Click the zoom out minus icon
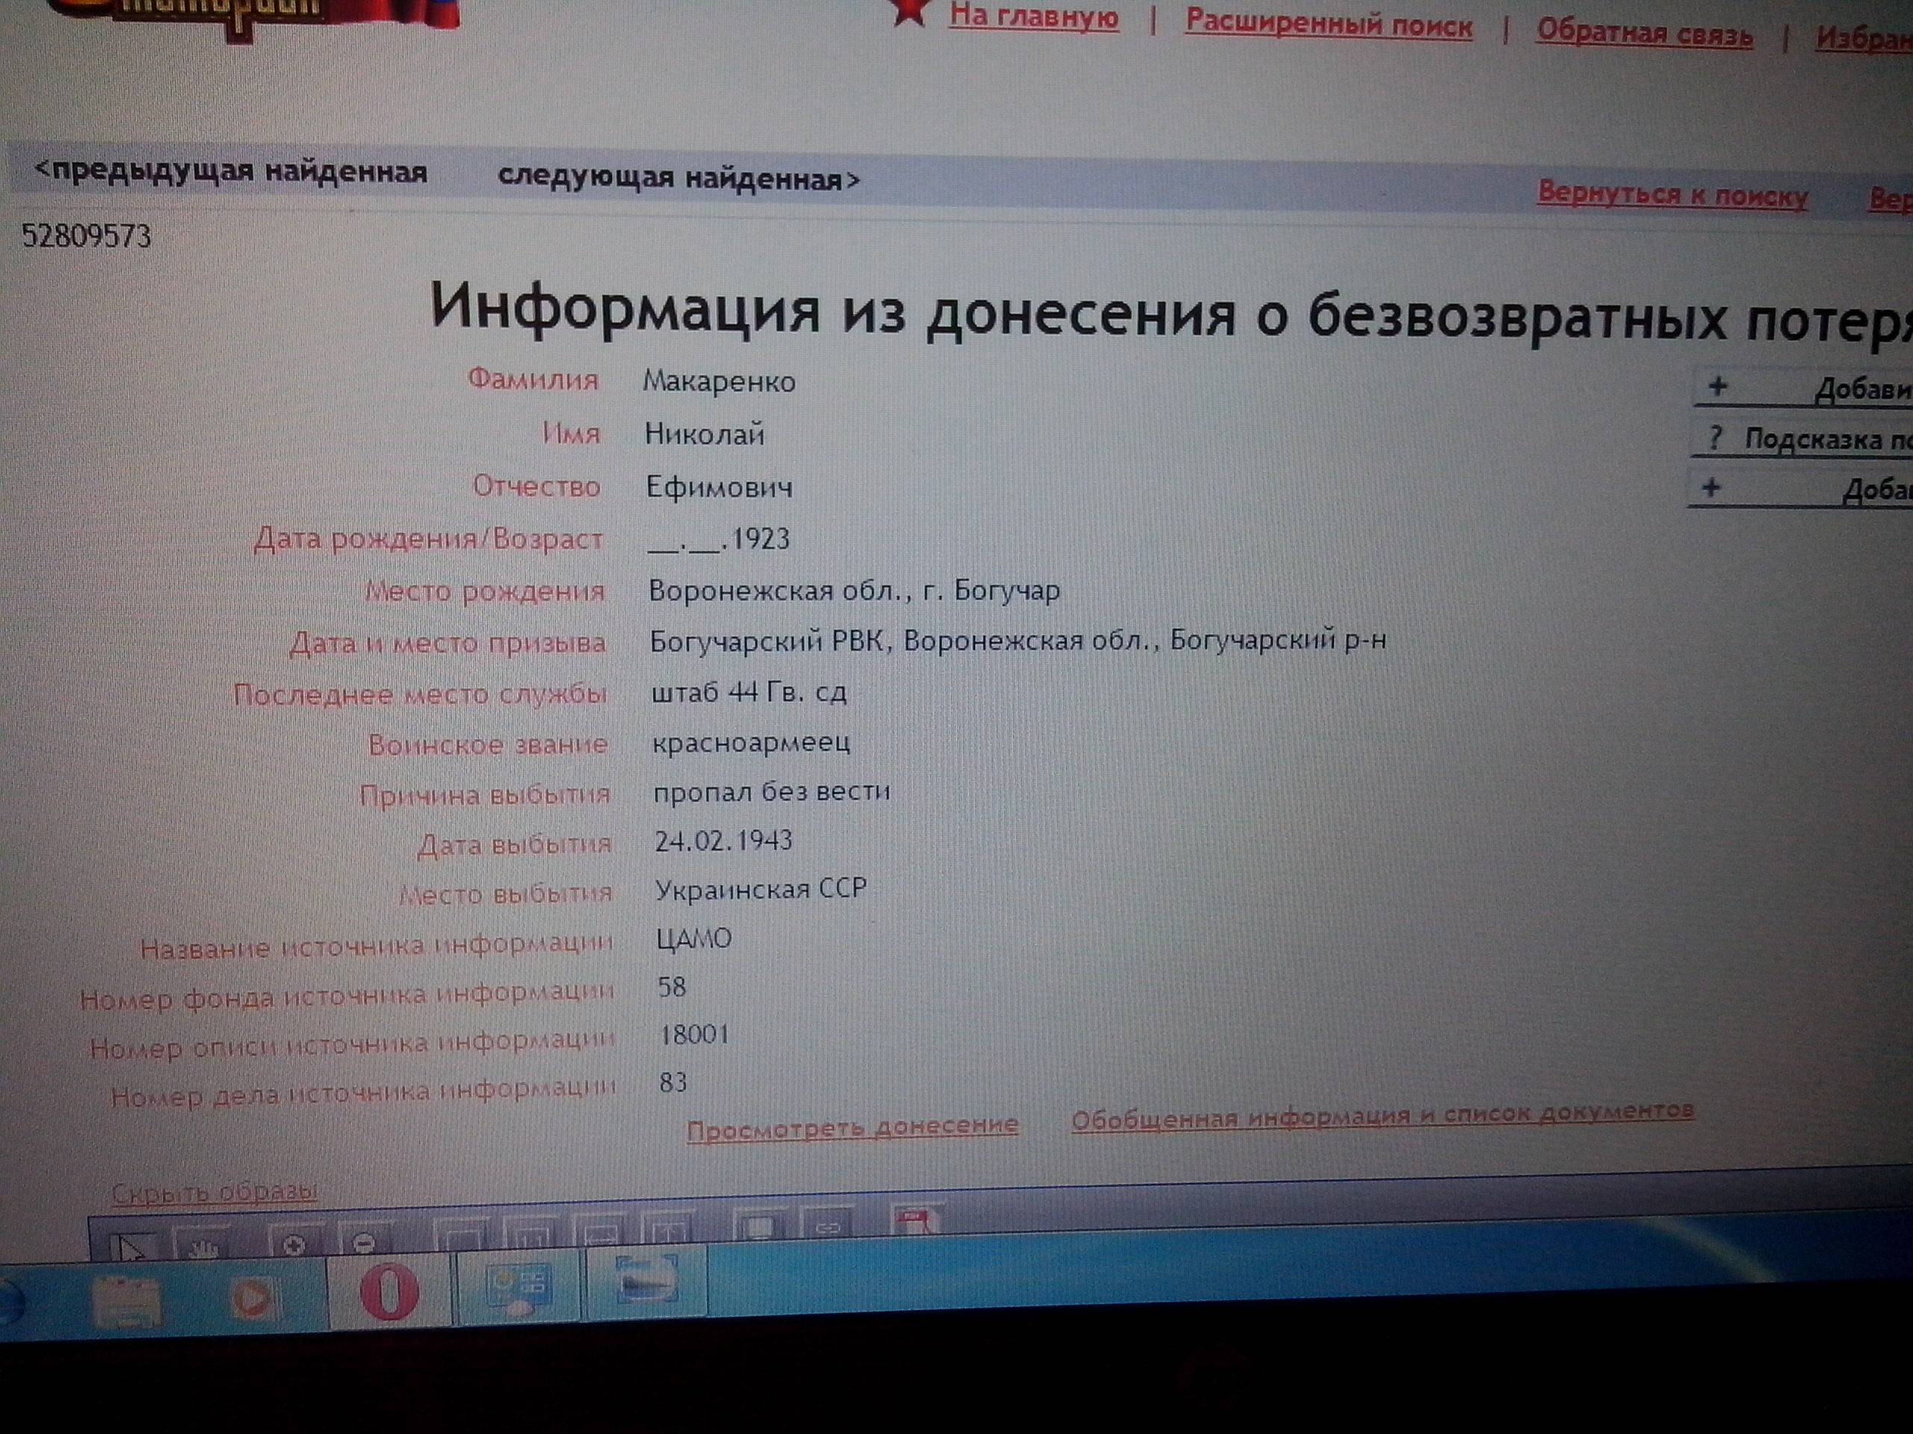 coord(364,1243)
